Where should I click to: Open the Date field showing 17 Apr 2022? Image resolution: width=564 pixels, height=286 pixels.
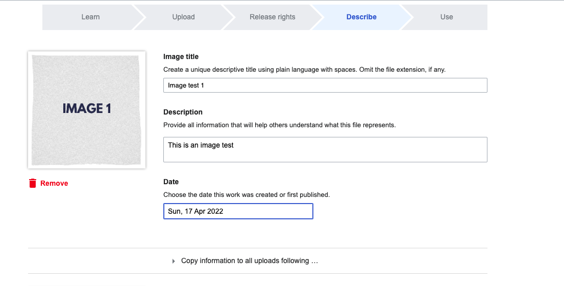pos(238,211)
